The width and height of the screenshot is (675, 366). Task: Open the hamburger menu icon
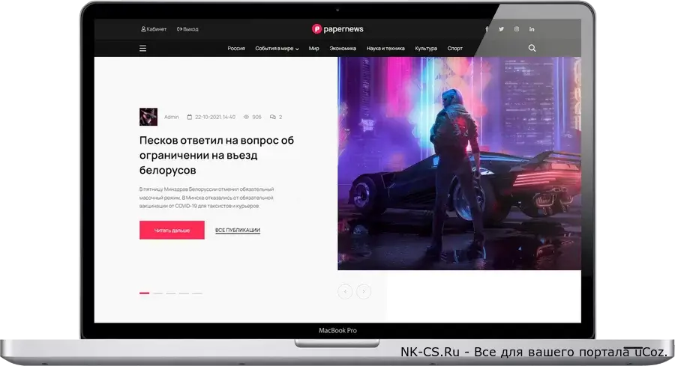(143, 49)
